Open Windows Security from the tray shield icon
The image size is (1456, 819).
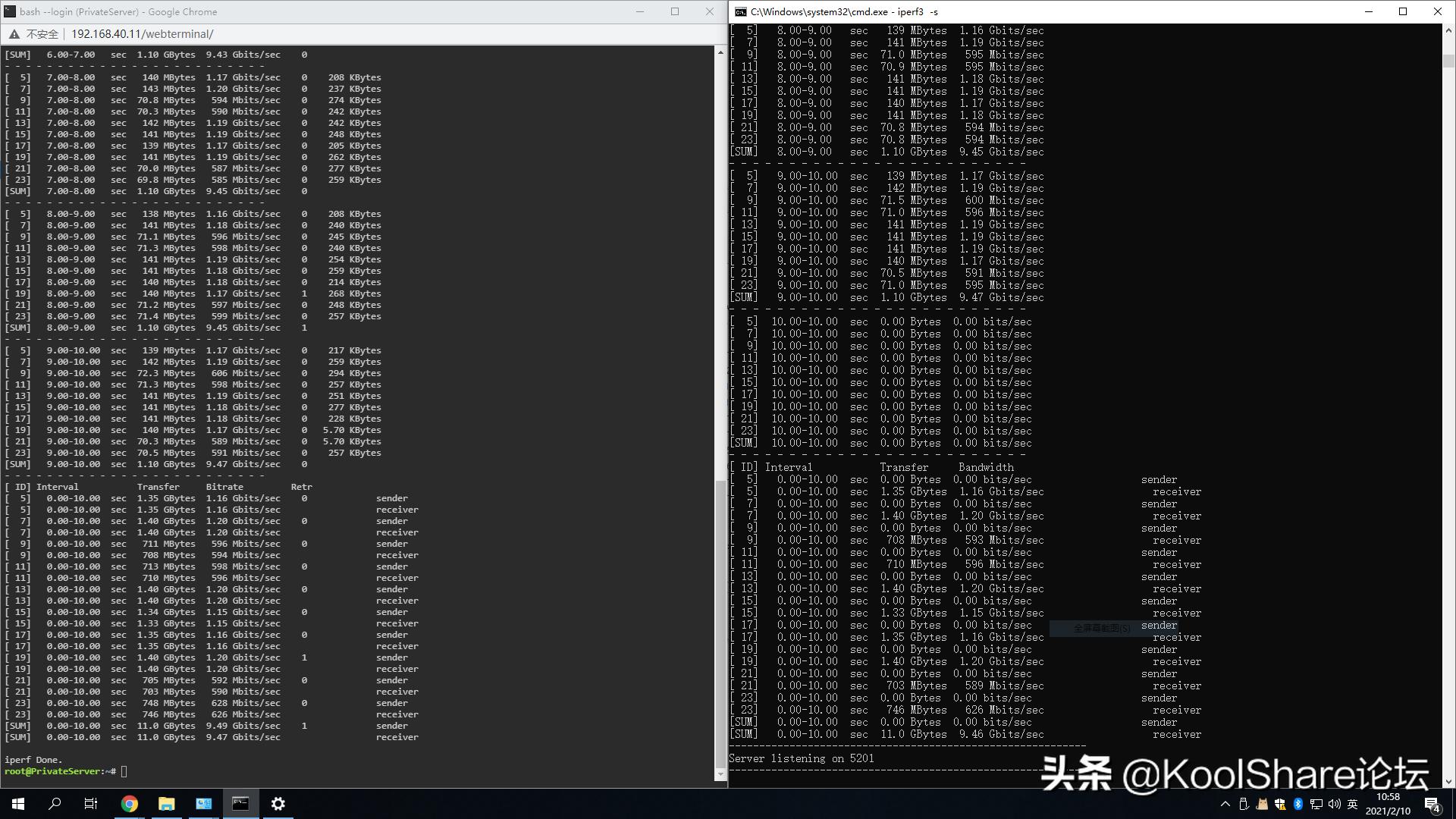click(1280, 804)
